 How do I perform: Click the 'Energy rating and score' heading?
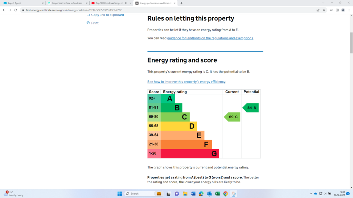click(182, 60)
